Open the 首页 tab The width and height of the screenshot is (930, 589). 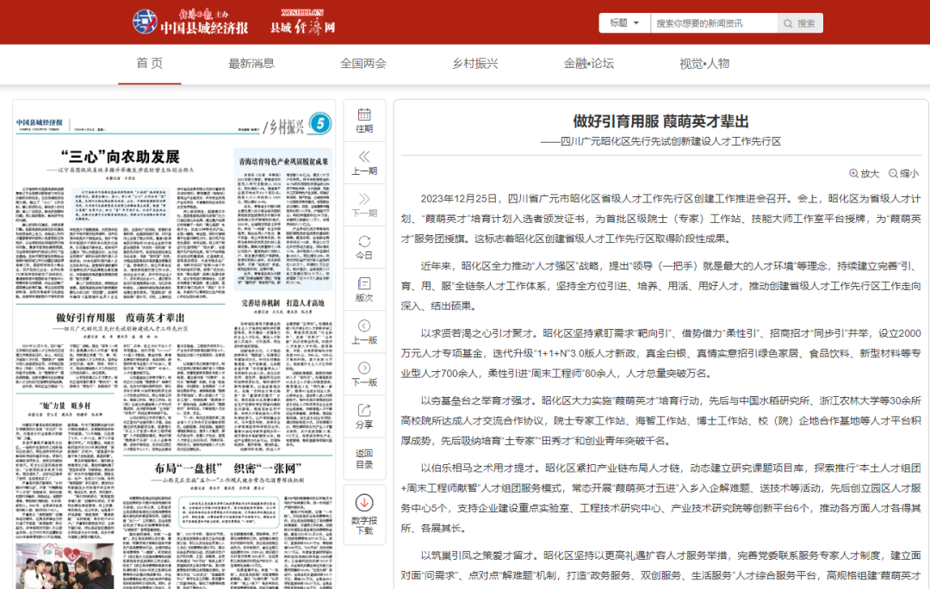point(150,64)
